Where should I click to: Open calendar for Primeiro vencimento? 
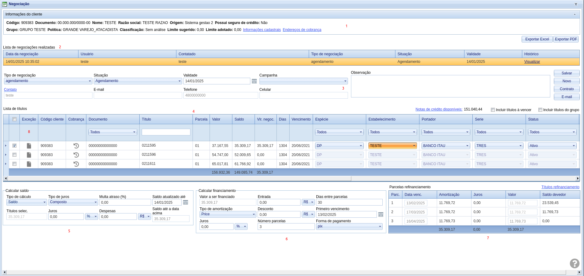[381, 215]
